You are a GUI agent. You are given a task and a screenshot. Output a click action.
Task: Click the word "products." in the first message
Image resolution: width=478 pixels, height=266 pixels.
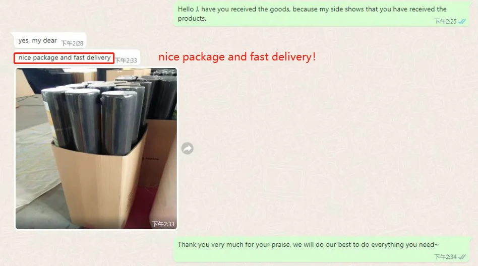192,19
